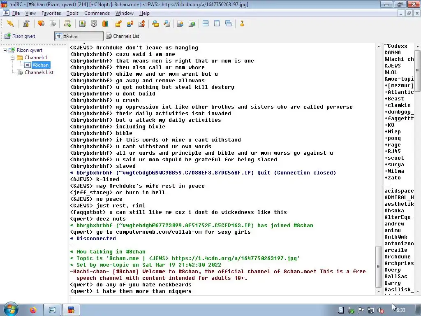Click the chat scrollbar thumb
This screenshot has width=421, height=316.
(379, 267)
